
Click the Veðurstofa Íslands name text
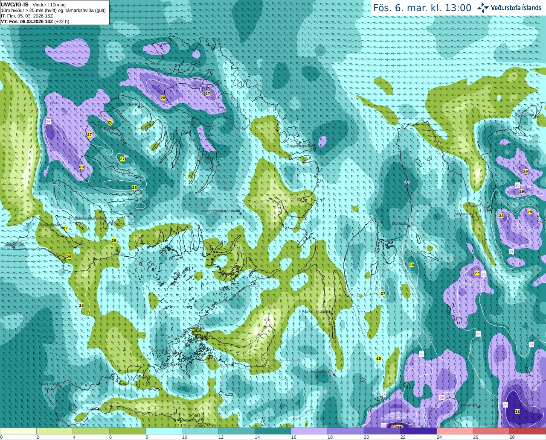pos(516,8)
